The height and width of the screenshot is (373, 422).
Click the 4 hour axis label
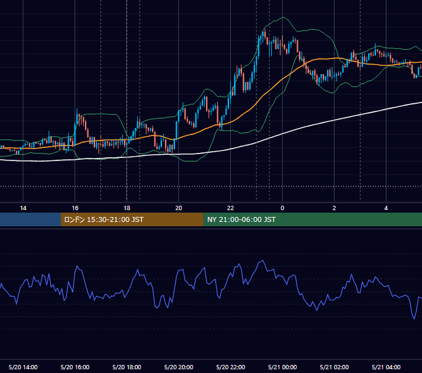click(x=386, y=208)
